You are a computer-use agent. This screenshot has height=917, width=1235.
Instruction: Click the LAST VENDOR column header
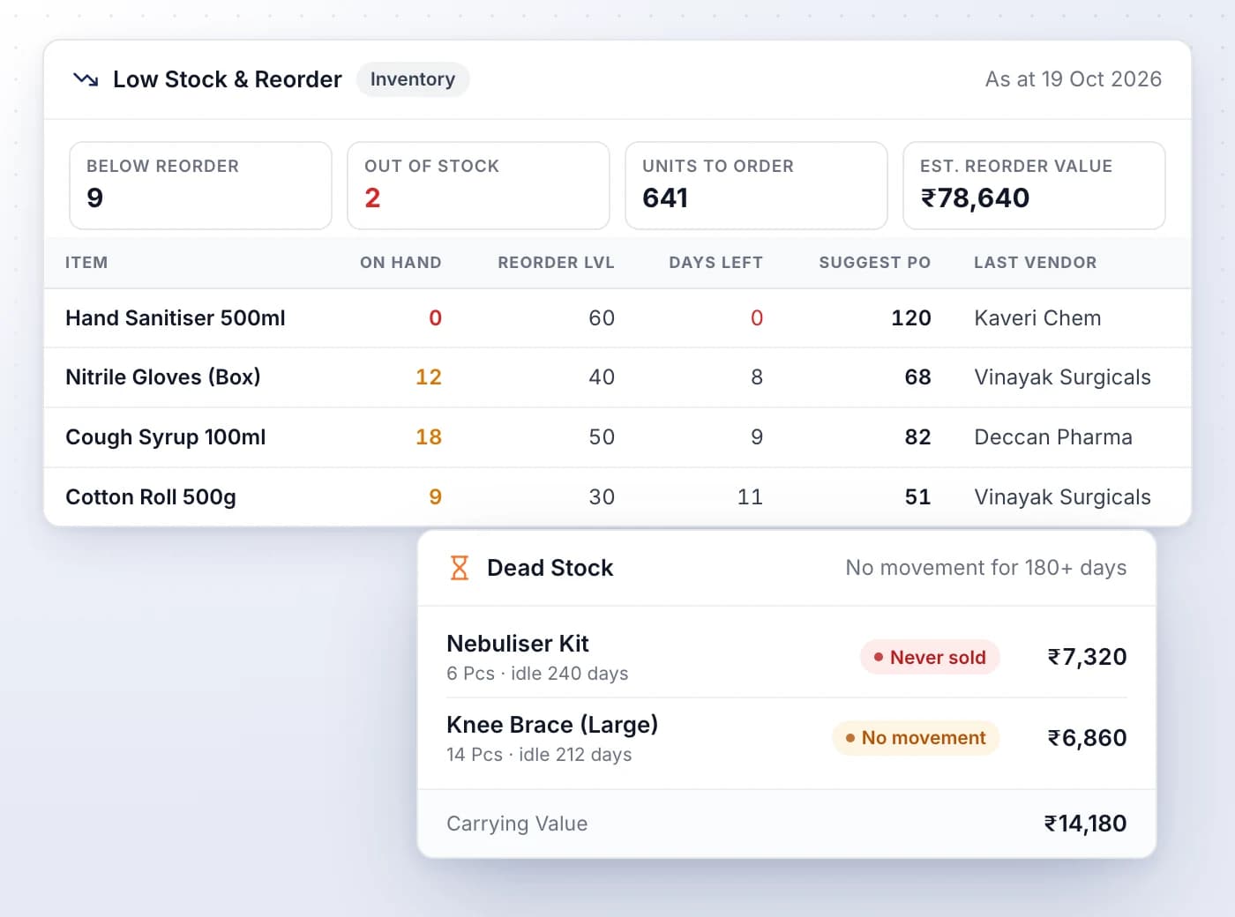click(1036, 263)
